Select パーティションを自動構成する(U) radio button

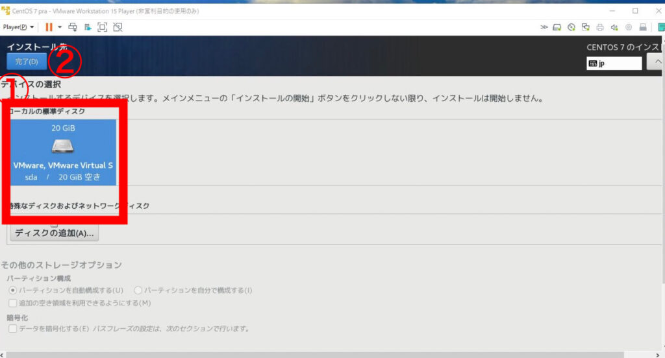13,290
